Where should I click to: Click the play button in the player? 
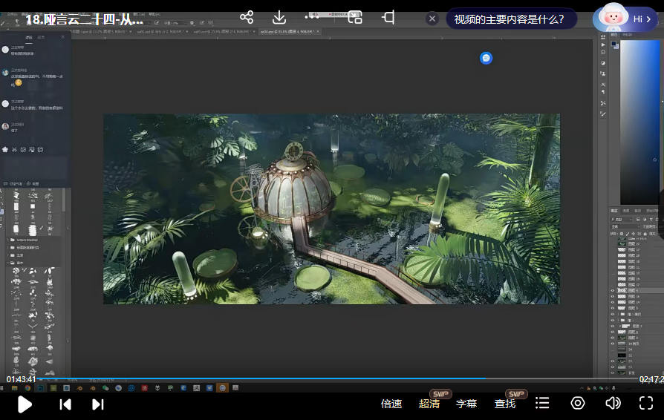tap(25, 404)
